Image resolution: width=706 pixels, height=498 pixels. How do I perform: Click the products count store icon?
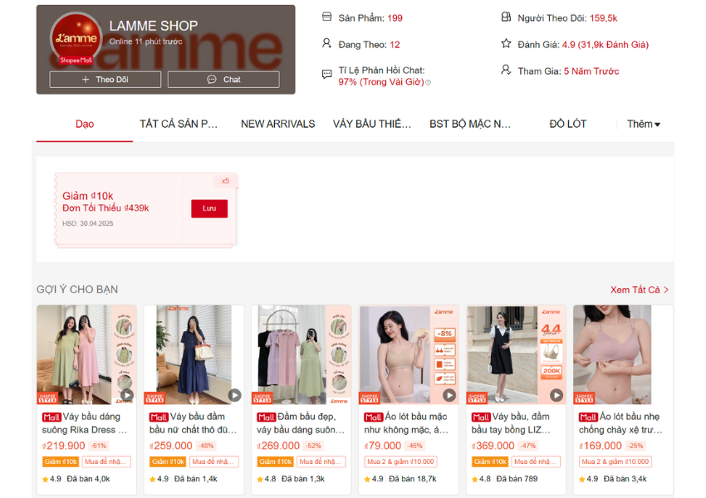click(x=326, y=17)
